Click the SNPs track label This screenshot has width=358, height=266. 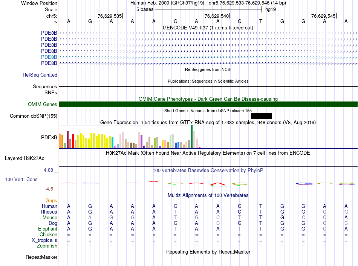(x=51, y=92)
